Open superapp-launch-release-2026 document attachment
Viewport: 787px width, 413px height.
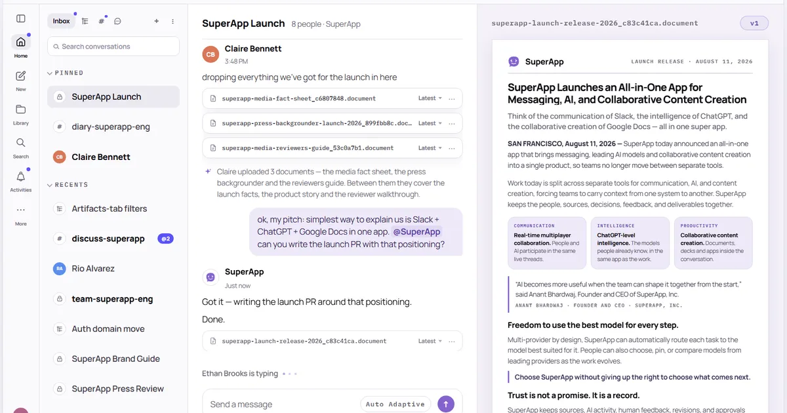coord(333,341)
